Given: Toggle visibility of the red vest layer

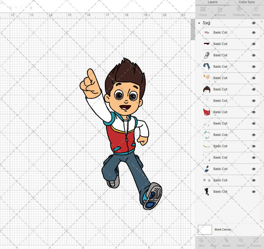Looking at the screenshot, I should [x=253, y=112].
